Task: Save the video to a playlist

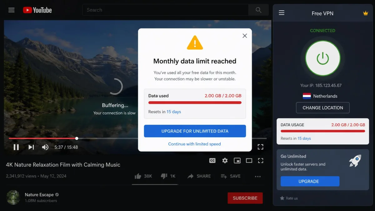Action: click(231, 176)
